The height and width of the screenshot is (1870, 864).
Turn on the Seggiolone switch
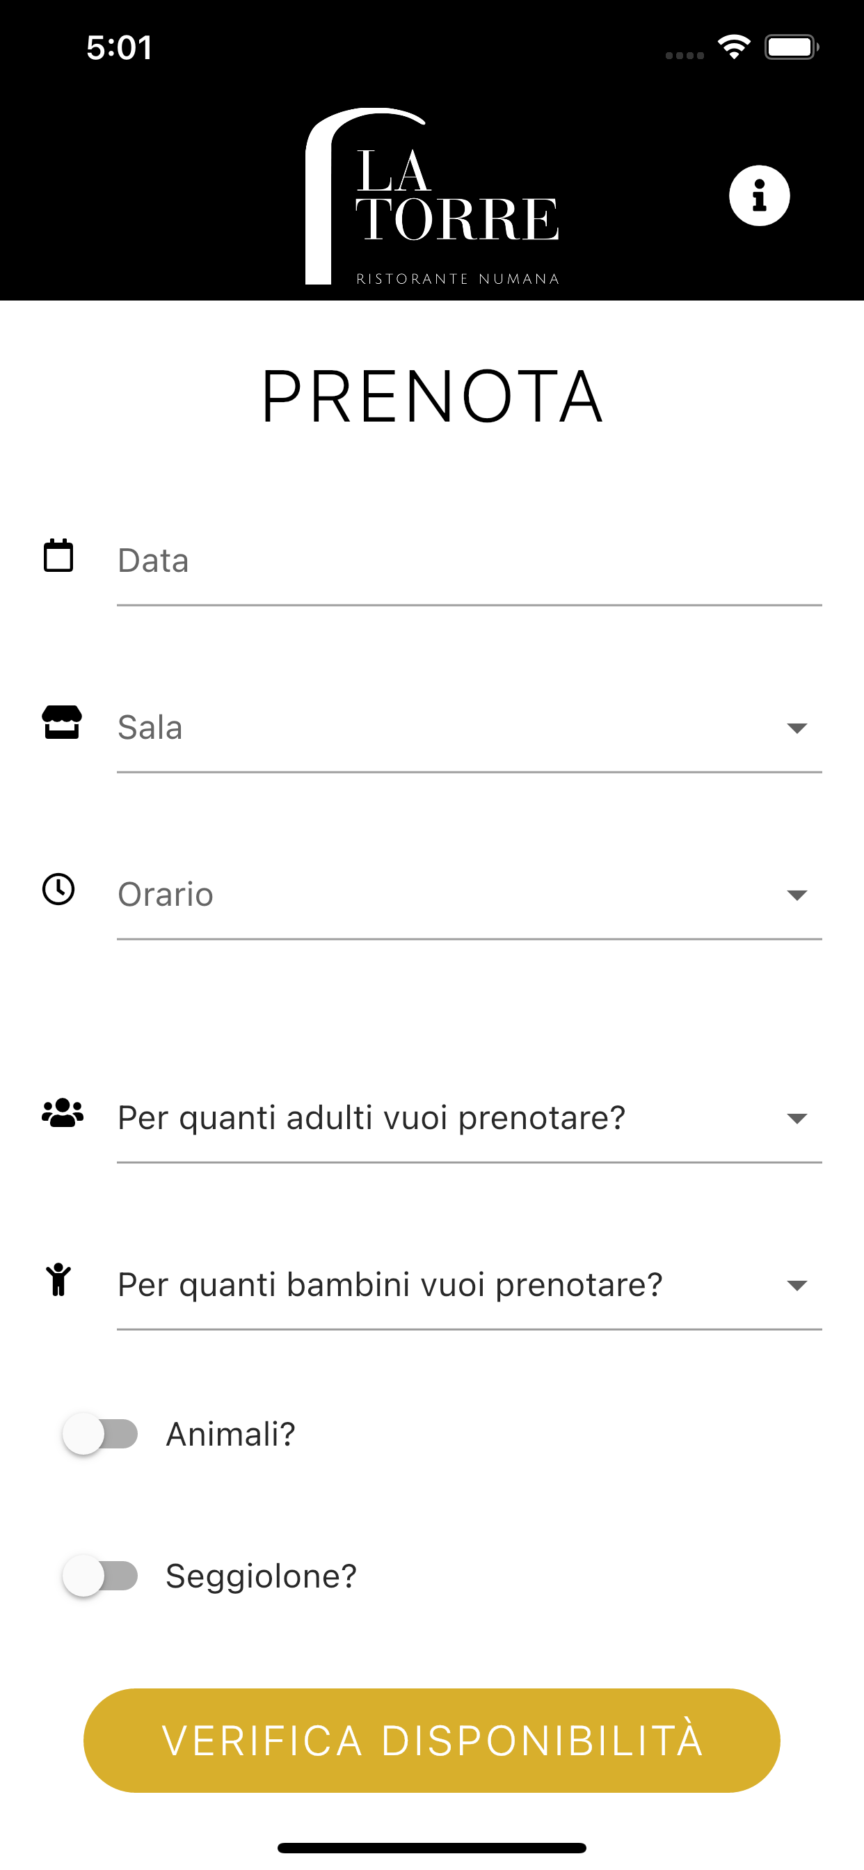100,1576
